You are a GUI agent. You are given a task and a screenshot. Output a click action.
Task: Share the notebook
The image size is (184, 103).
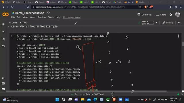pos(161,15)
